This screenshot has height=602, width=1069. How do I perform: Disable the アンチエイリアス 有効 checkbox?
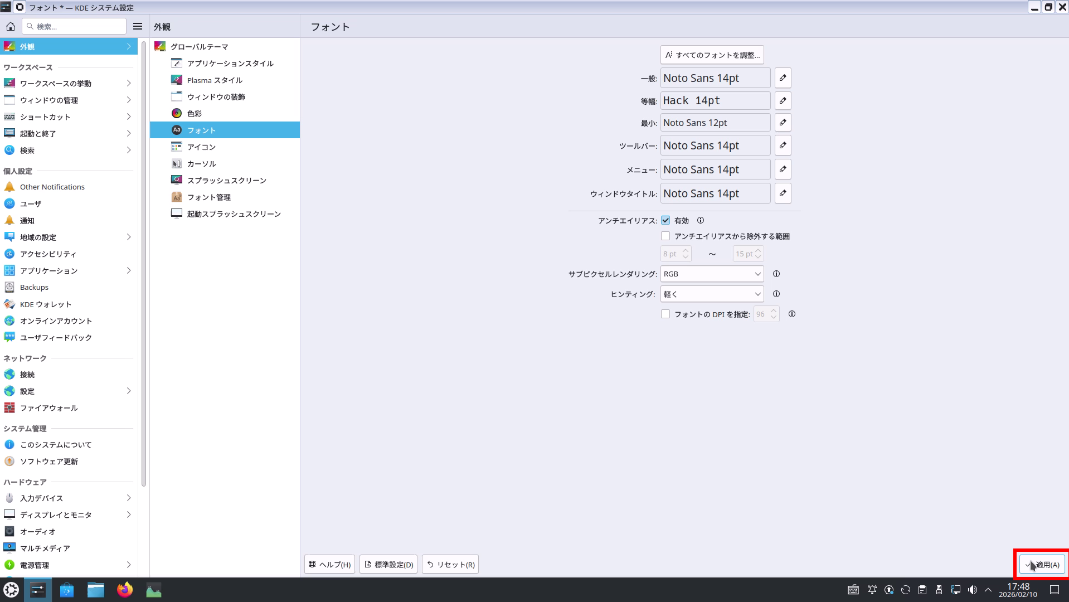665,221
